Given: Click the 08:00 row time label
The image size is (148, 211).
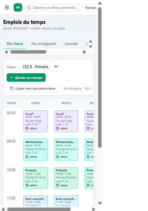Looking at the screenshot, I should coord(11,113).
